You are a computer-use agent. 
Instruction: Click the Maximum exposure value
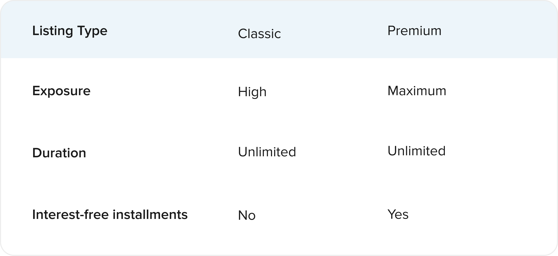pyautogui.click(x=417, y=91)
